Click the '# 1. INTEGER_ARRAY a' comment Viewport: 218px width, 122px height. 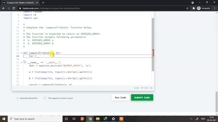click(x=38, y=40)
